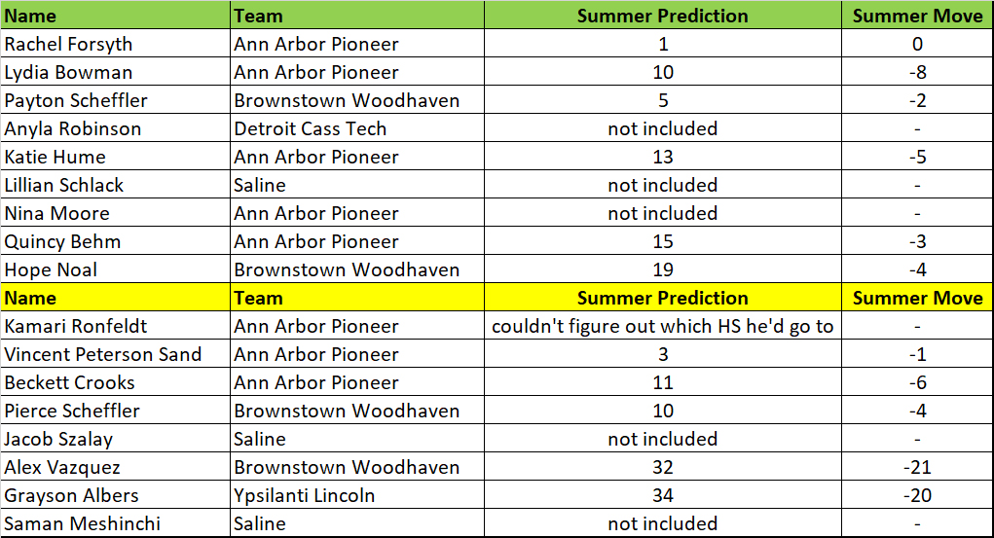994x538 pixels.
Task: Select Detroit Cass Tech team cell
Action: pos(310,128)
